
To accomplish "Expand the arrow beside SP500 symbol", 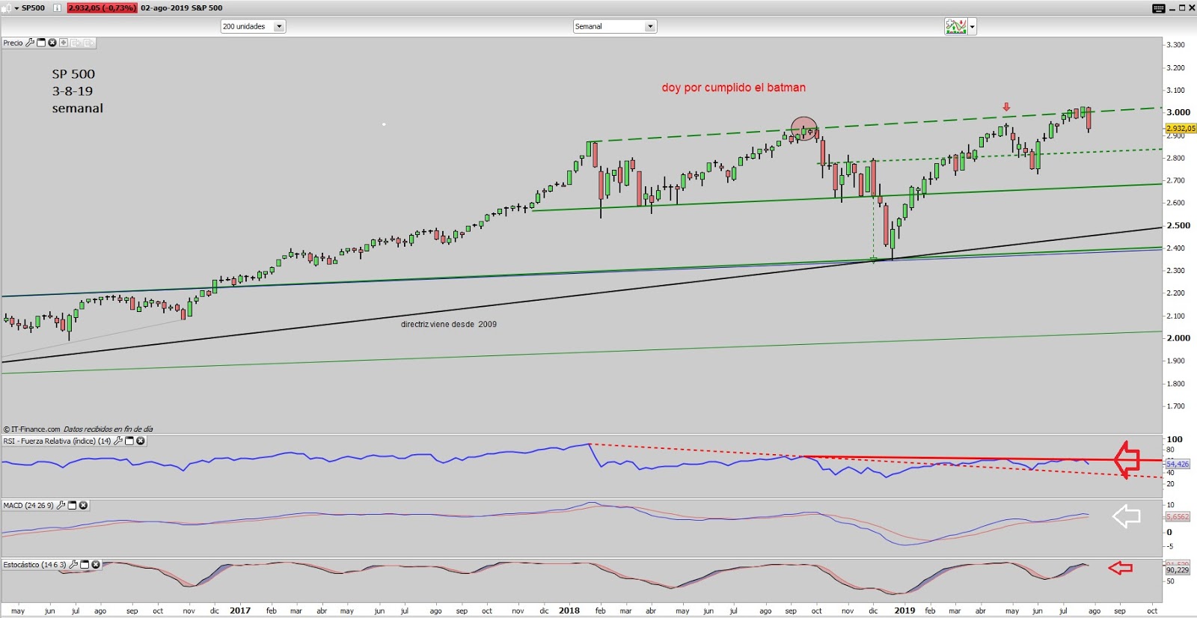I will [x=16, y=8].
